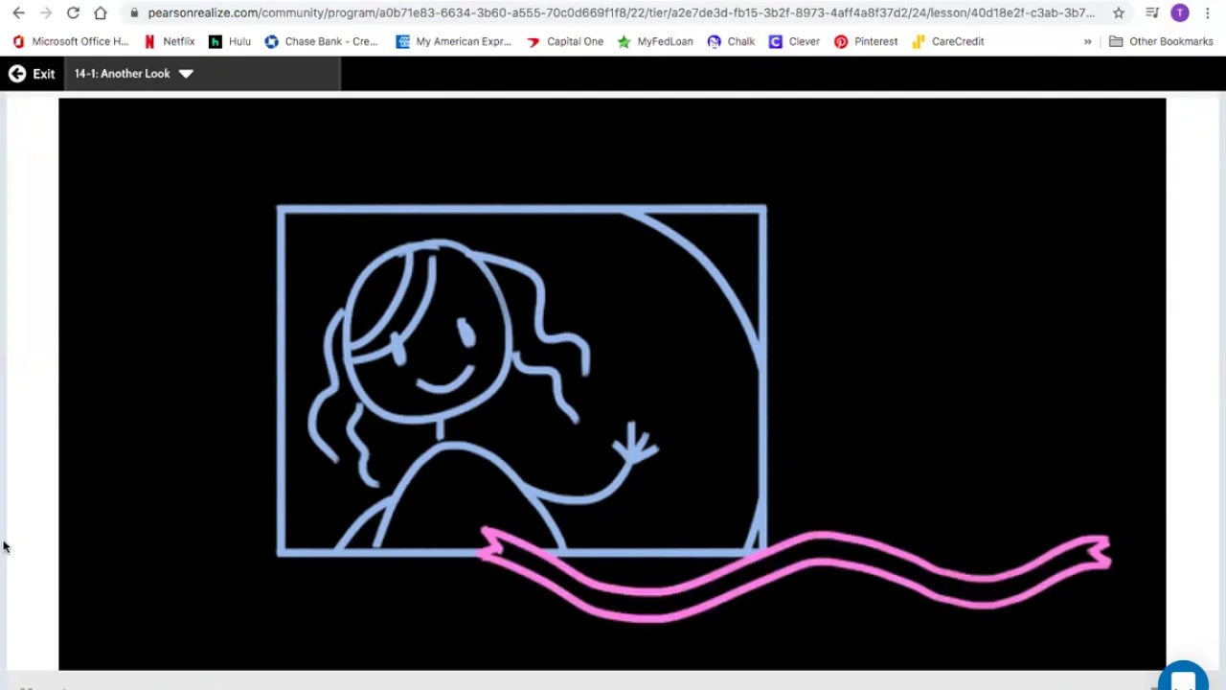Open the Capital One bookmark

[x=565, y=41]
